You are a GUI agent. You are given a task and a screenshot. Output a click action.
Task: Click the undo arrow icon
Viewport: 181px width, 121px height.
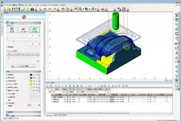click(x=50, y=9)
